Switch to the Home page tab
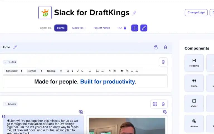The height and width of the screenshot is (134, 214). [61, 28]
